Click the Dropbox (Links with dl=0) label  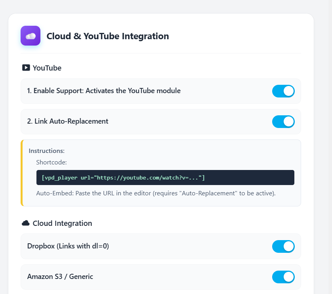tap(68, 246)
